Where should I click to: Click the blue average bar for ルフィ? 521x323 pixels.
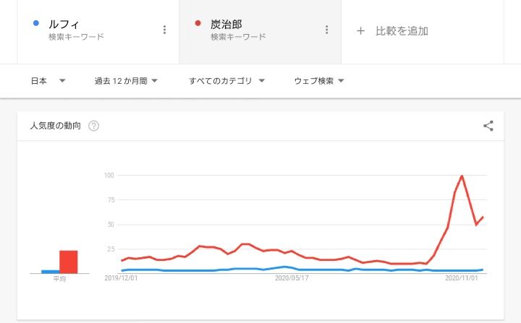tap(50, 272)
